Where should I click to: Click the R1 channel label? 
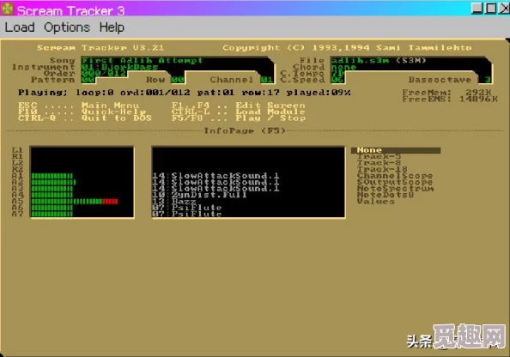[x=17, y=157]
